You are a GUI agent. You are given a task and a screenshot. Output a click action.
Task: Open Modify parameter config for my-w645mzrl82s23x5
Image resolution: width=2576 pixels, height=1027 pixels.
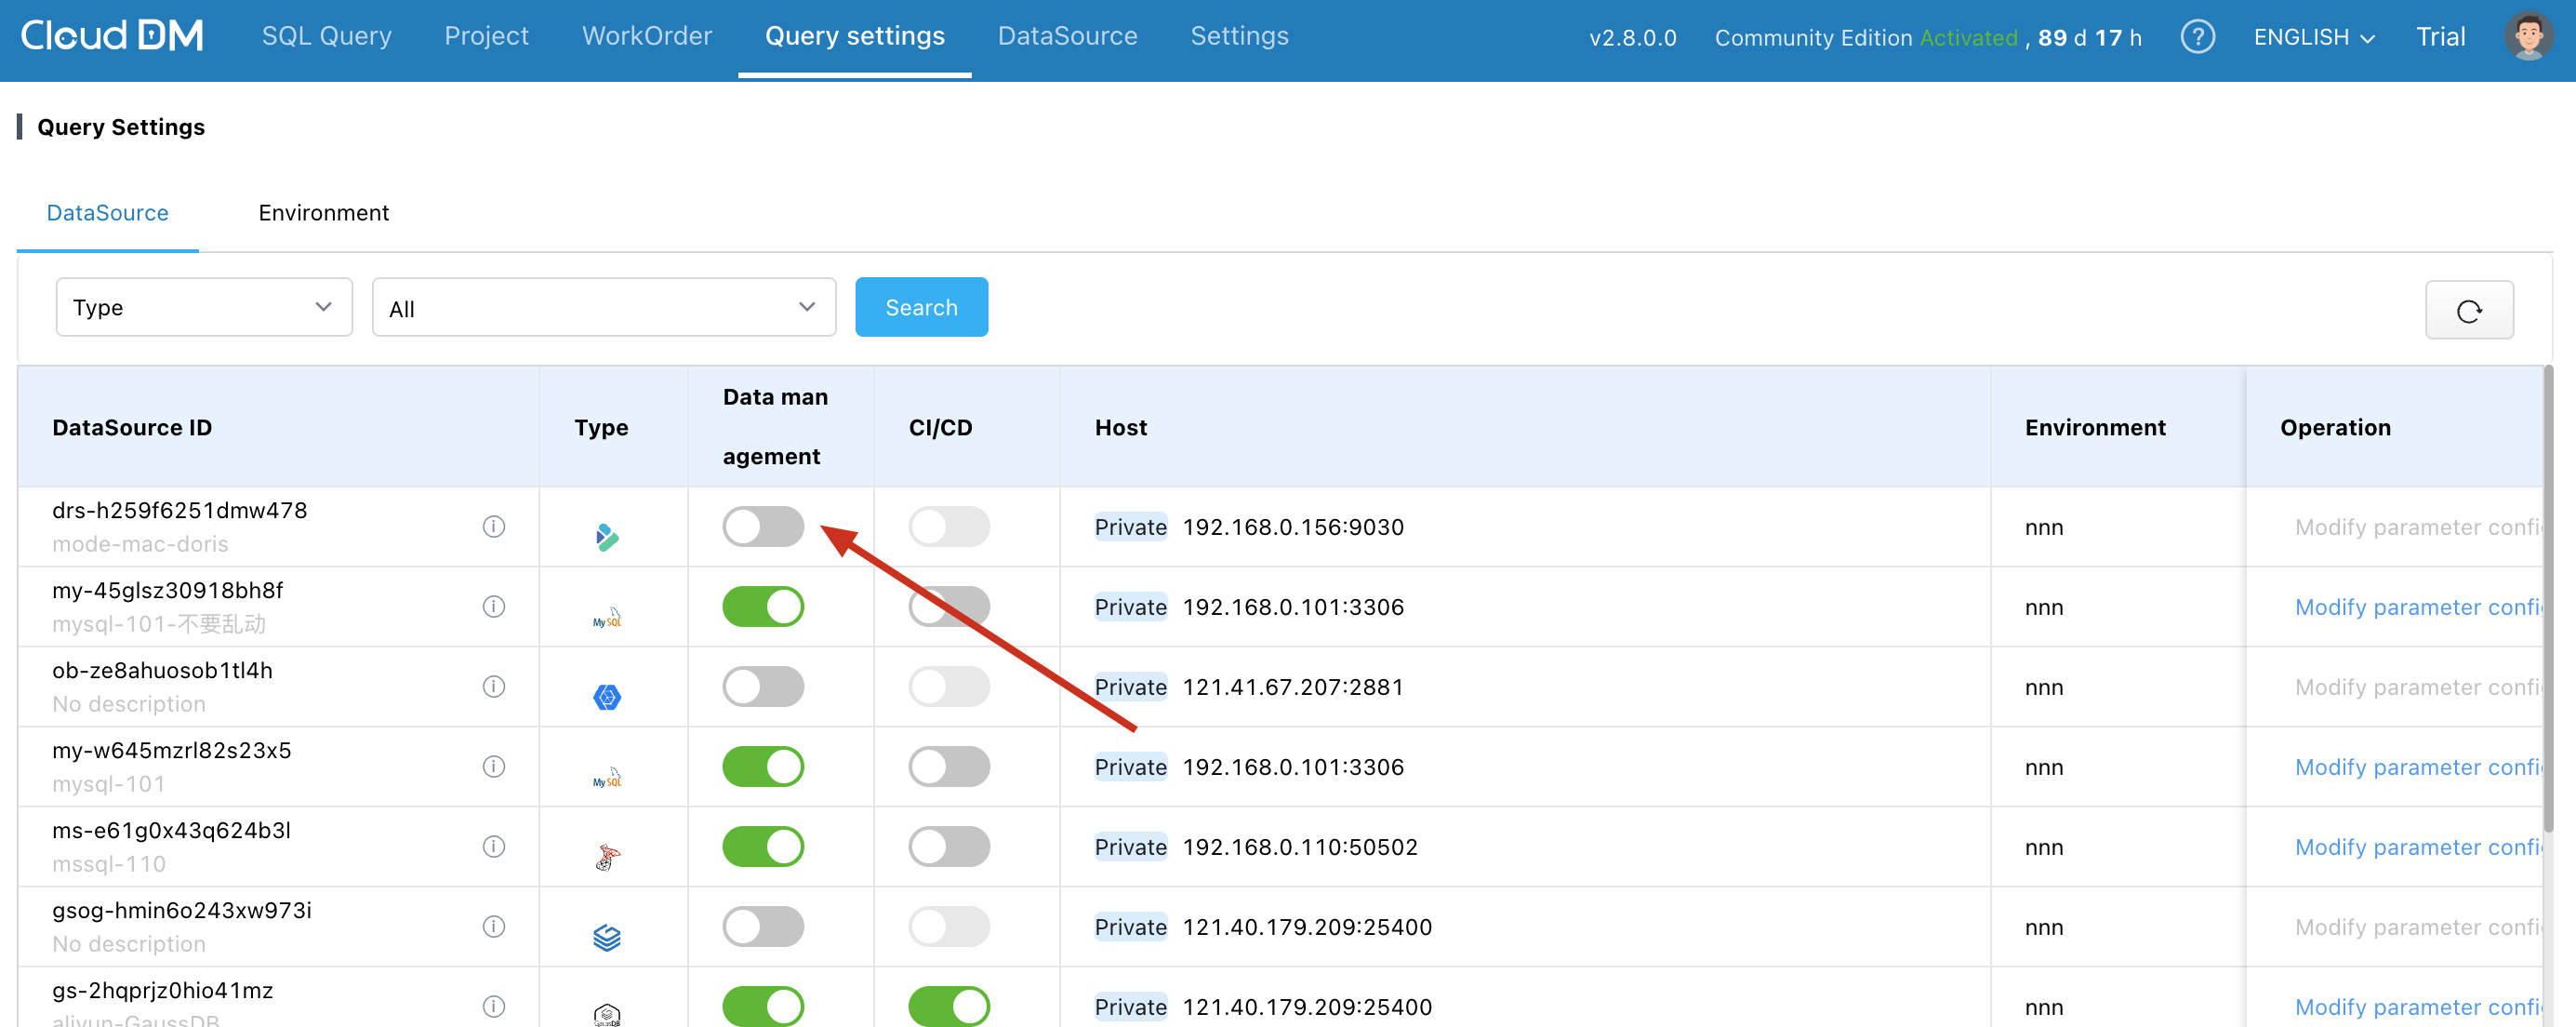(x=2418, y=766)
